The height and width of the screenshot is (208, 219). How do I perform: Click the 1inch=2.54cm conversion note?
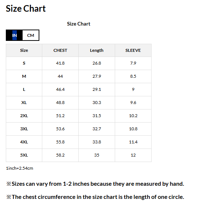[x=20, y=168]
